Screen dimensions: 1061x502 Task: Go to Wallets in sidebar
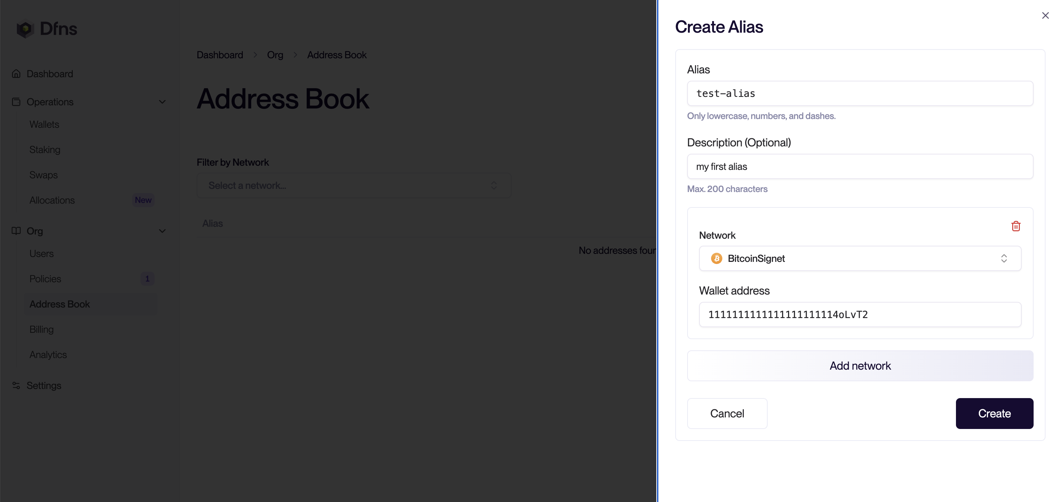44,124
